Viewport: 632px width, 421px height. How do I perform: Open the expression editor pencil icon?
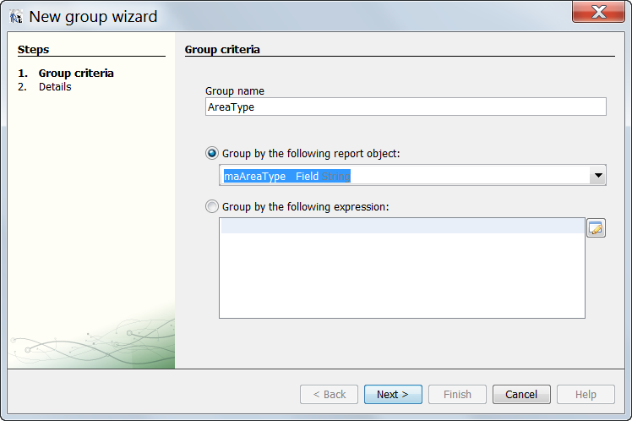pyautogui.click(x=596, y=228)
